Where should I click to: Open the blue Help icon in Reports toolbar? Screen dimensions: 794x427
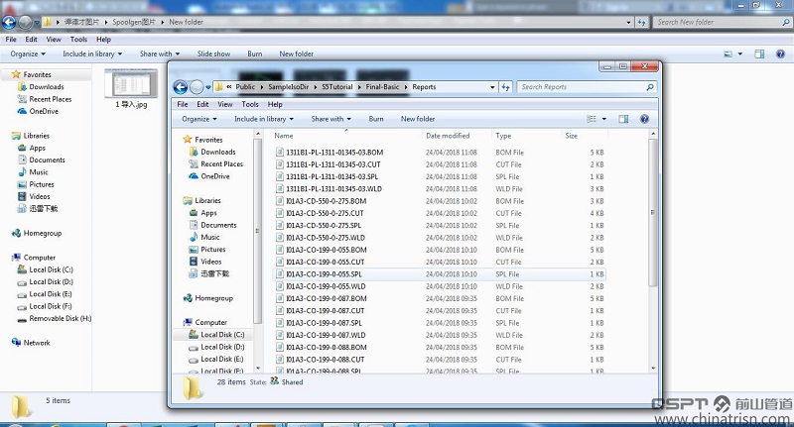(645, 119)
